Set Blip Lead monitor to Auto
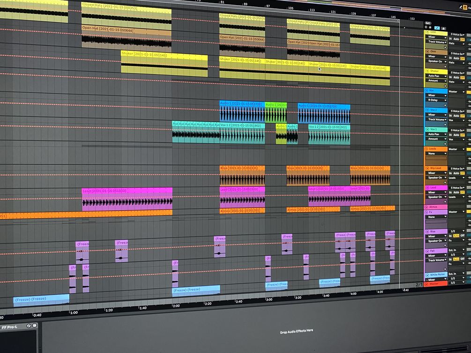This screenshot has width=471, height=353. pyautogui.click(x=456, y=173)
